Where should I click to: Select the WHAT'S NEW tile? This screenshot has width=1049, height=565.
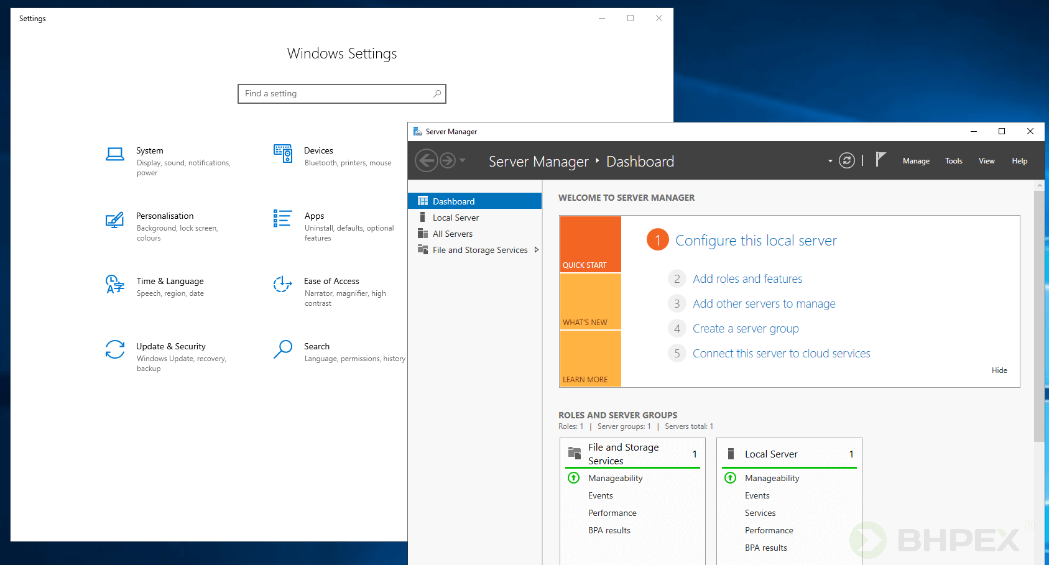pos(591,301)
